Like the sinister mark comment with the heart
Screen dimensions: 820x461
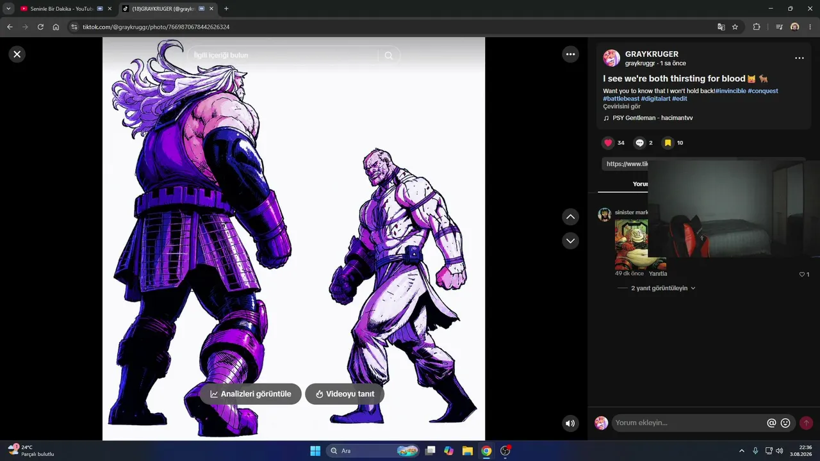click(801, 274)
